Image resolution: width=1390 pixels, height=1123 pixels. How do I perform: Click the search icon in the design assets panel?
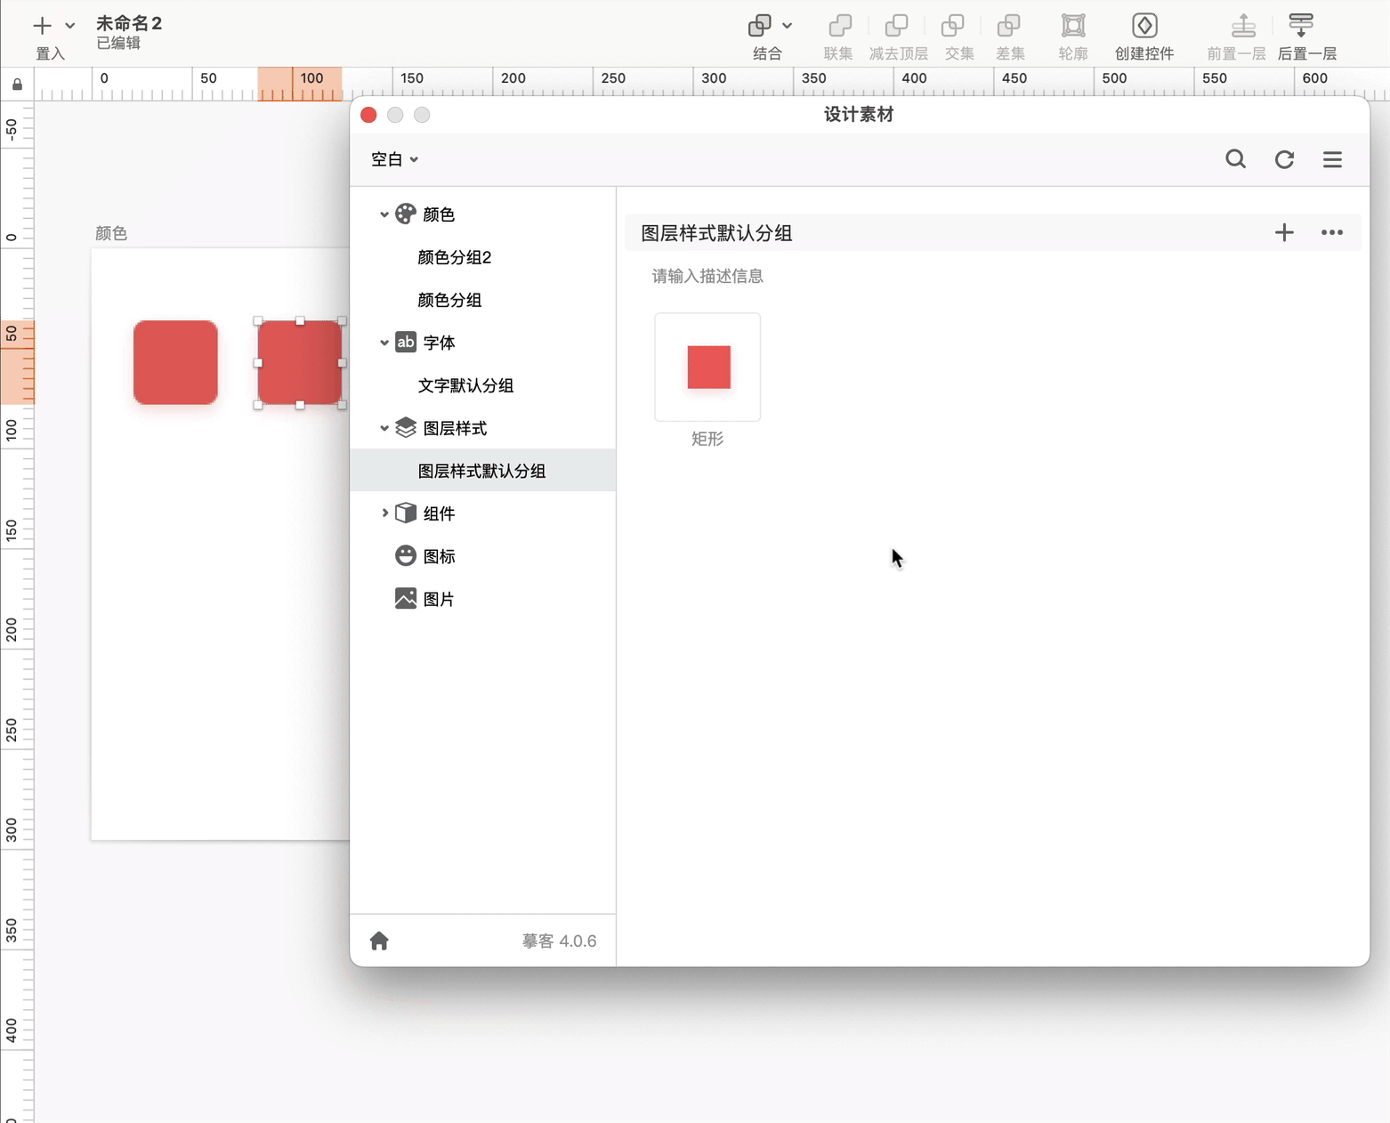point(1235,159)
